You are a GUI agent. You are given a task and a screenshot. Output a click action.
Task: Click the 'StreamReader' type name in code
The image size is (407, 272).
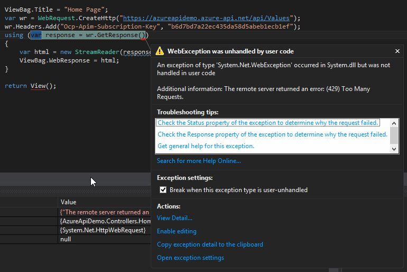(x=97, y=52)
